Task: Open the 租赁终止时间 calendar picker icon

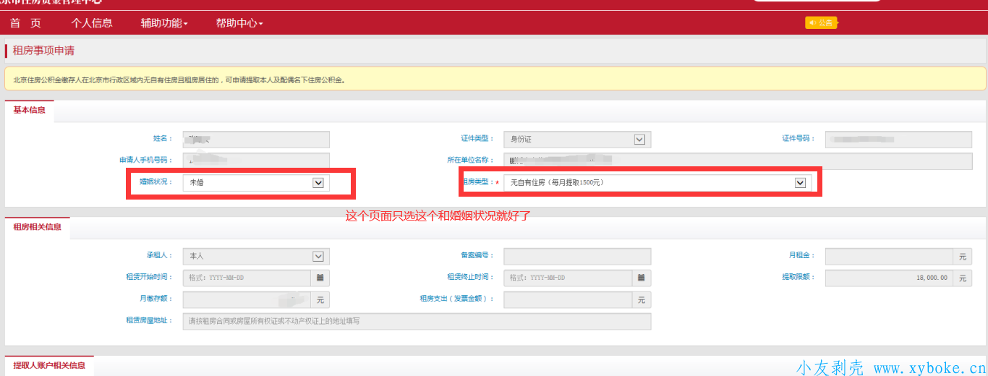Action: (642, 278)
